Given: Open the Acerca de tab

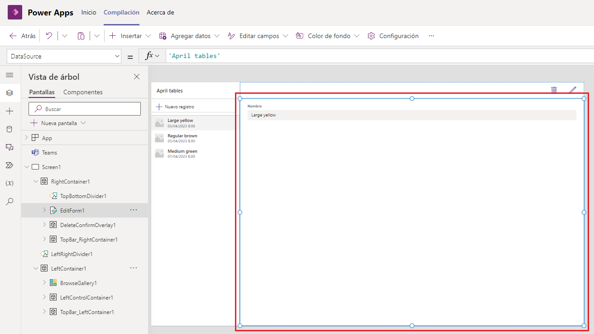Looking at the screenshot, I should [160, 12].
